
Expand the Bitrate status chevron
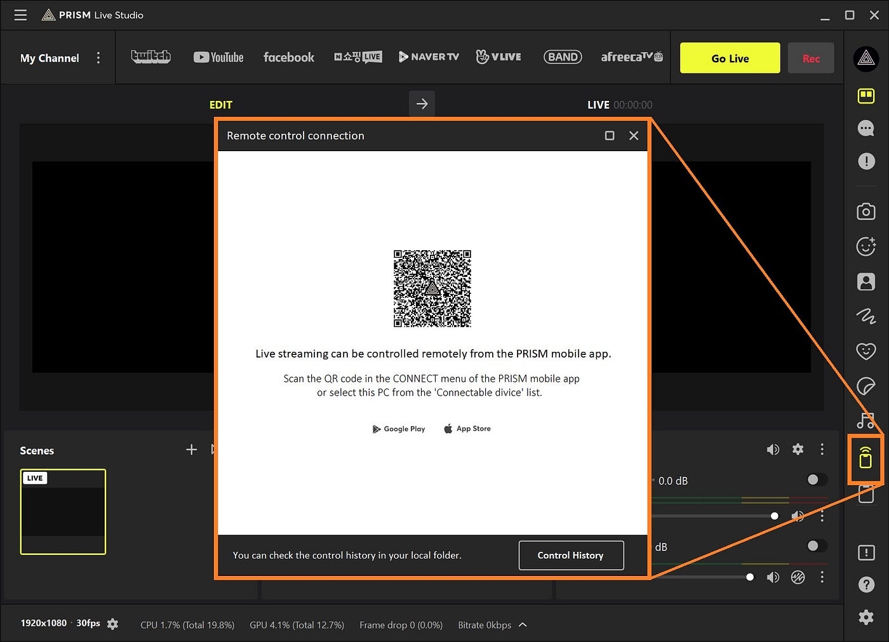pyautogui.click(x=523, y=625)
